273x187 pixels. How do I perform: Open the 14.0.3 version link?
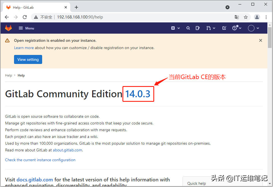coord(138,94)
